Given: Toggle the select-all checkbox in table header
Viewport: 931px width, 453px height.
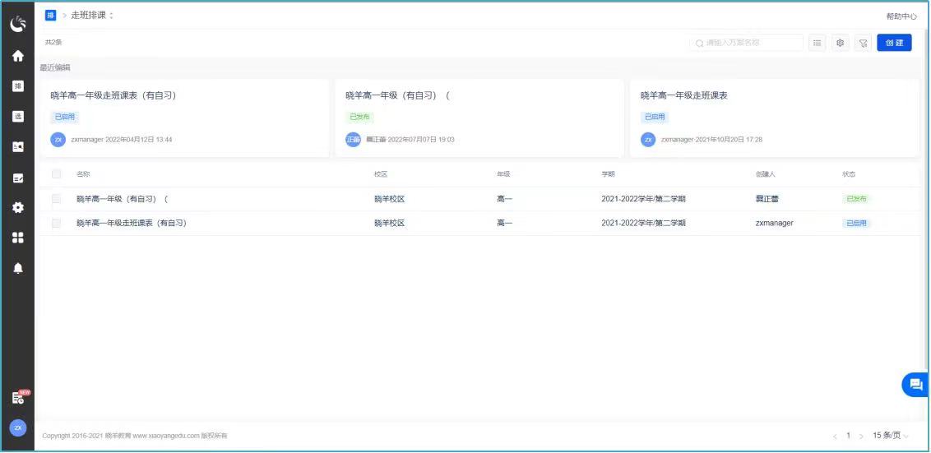Looking at the screenshot, I should click(x=56, y=174).
